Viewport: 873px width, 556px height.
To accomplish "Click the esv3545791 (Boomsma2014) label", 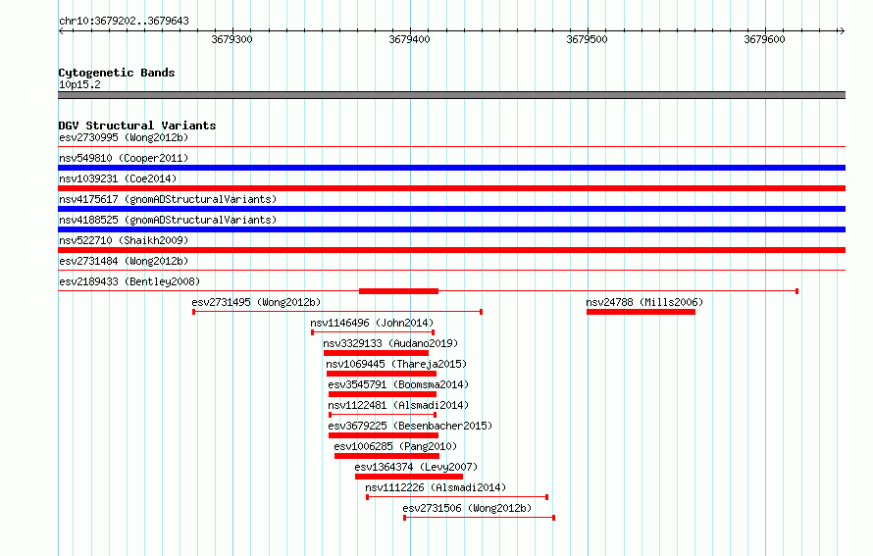I will (398, 384).
